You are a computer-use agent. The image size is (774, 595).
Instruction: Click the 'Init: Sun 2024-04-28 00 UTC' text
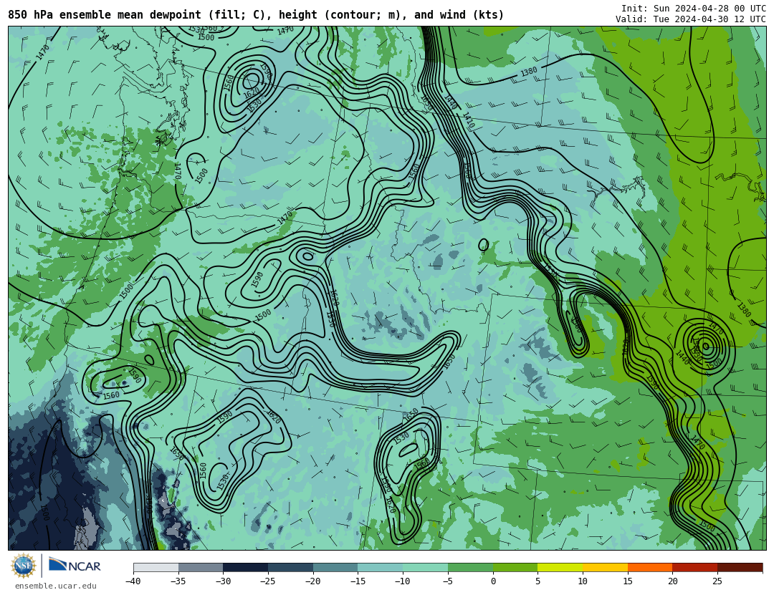coord(693,9)
